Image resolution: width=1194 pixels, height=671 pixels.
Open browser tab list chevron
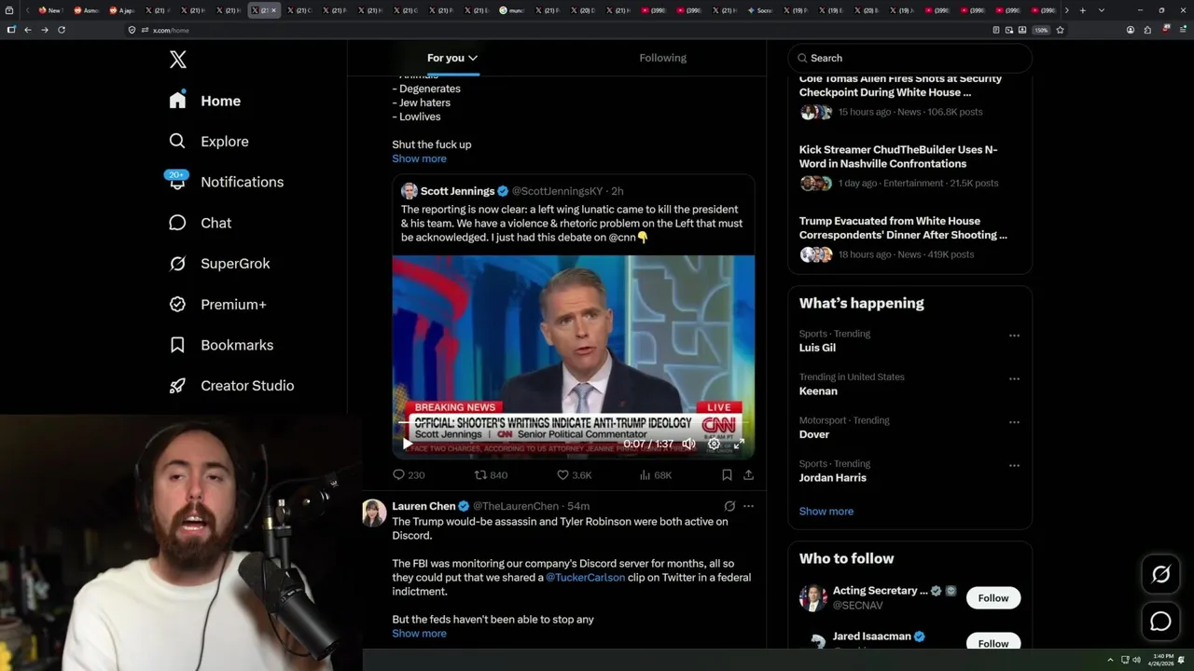[1102, 10]
